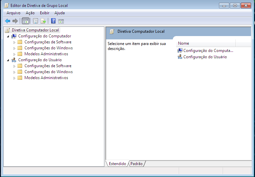Expand Modelos Administrativos under Configuração do Computador

pyautogui.click(x=14, y=54)
